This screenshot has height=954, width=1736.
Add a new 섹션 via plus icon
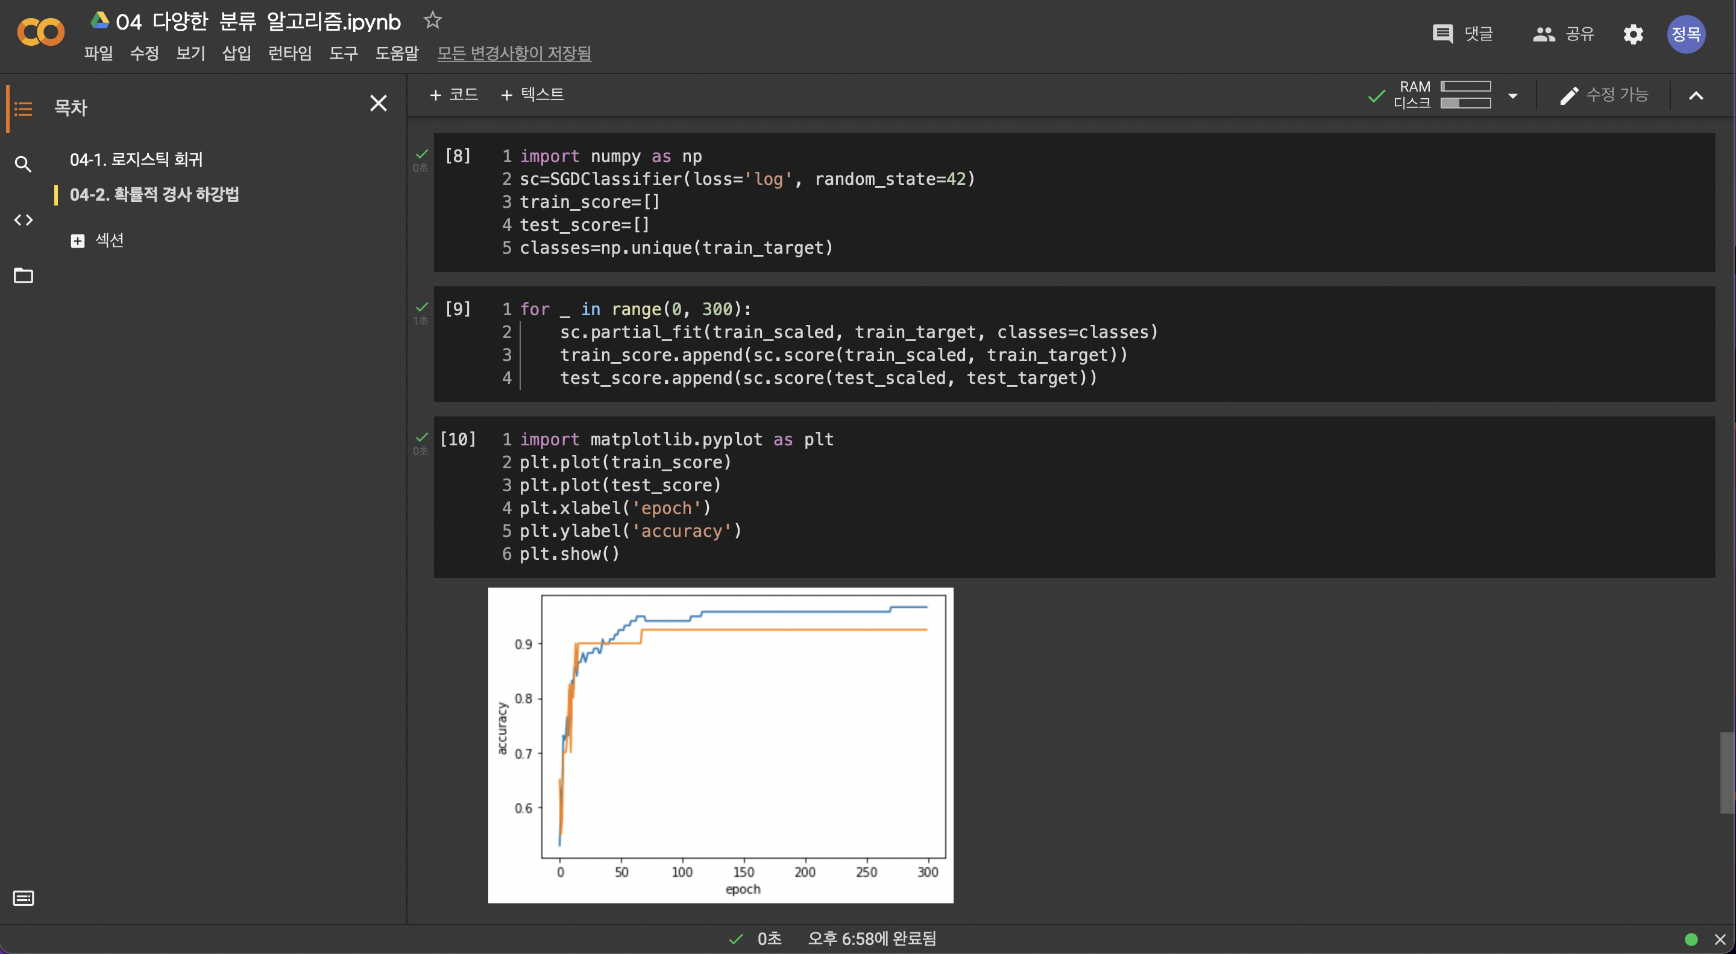click(78, 240)
